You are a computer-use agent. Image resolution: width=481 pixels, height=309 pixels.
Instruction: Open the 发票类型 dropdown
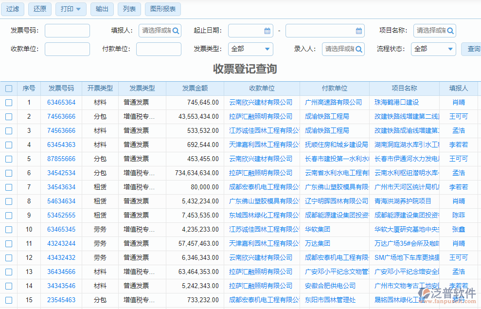(x=250, y=49)
